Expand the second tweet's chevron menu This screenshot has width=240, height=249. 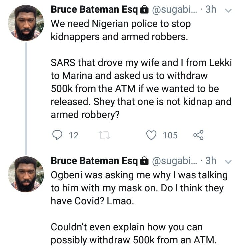228,161
